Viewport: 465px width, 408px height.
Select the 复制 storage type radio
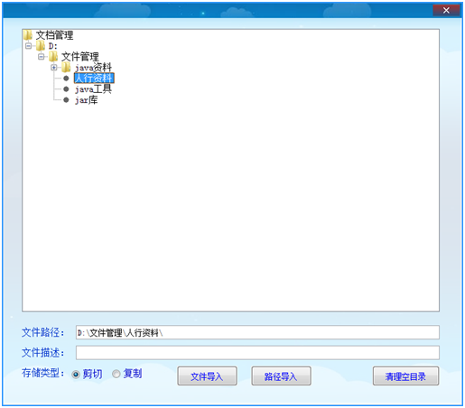(116, 374)
